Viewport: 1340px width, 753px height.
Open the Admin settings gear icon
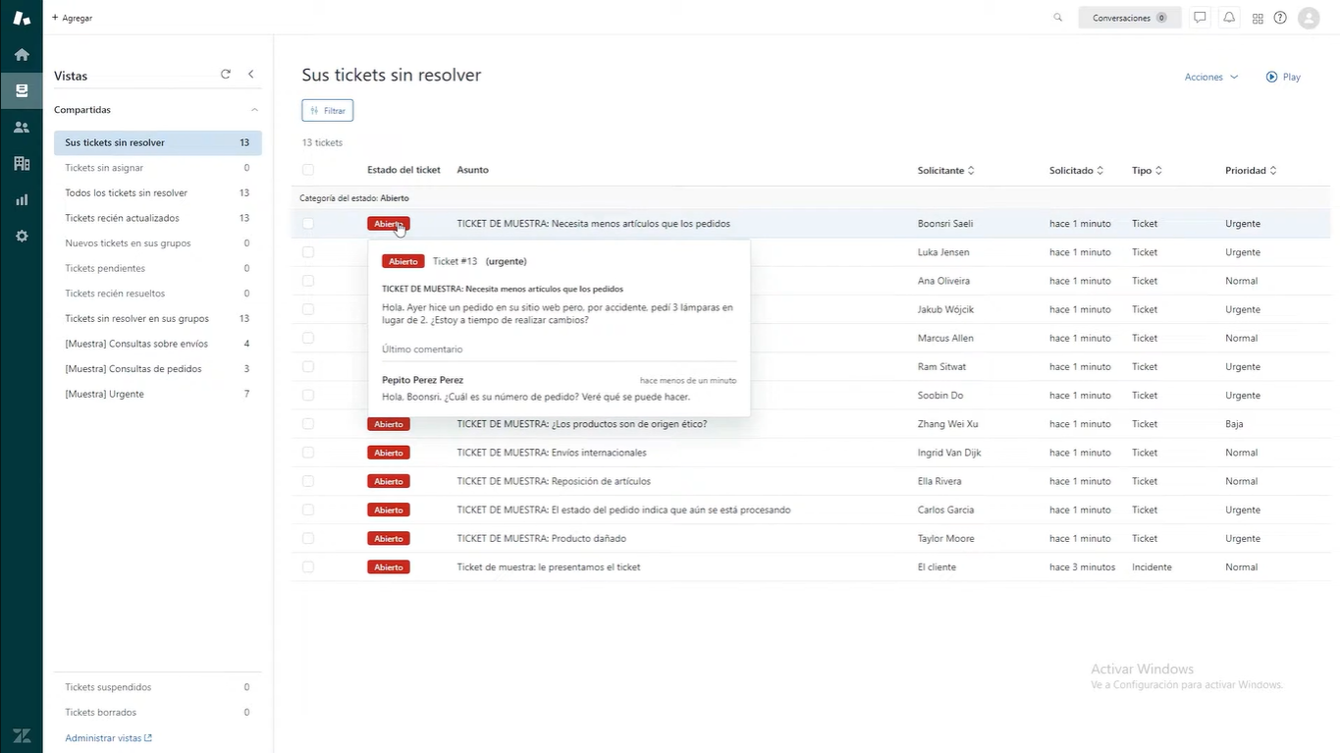click(21, 236)
